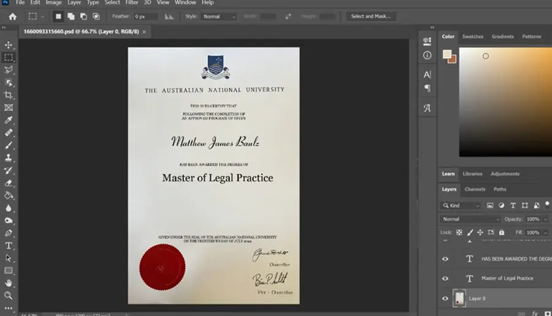This screenshot has width=552, height=316.
Task: Open the Filter menu
Action: tap(132, 2)
